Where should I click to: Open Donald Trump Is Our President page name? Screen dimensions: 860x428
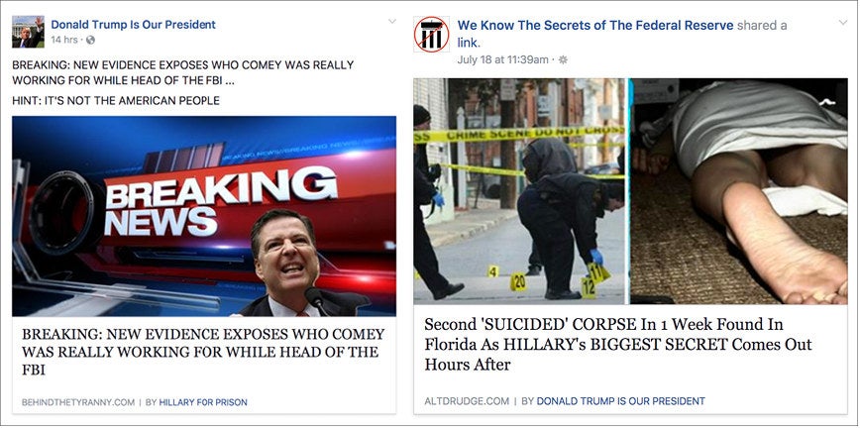pos(134,25)
